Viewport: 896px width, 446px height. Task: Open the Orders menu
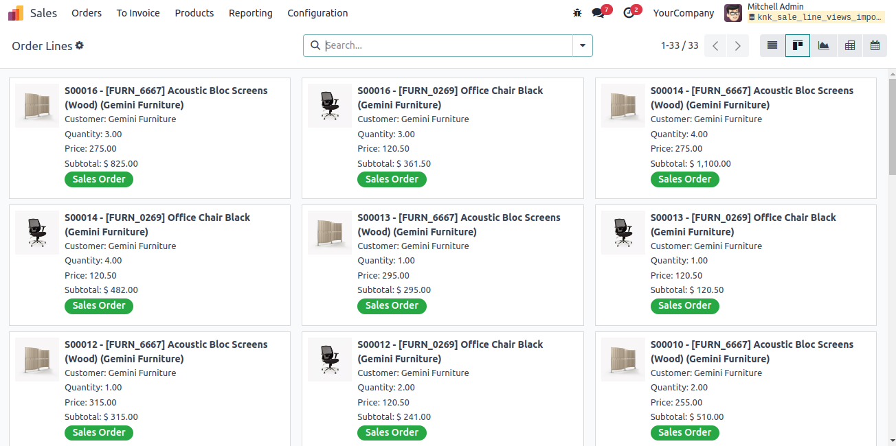point(87,13)
